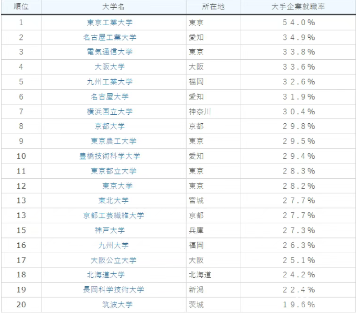
Task: Open the 京都工芸繊維大学 link
Action: (x=113, y=215)
